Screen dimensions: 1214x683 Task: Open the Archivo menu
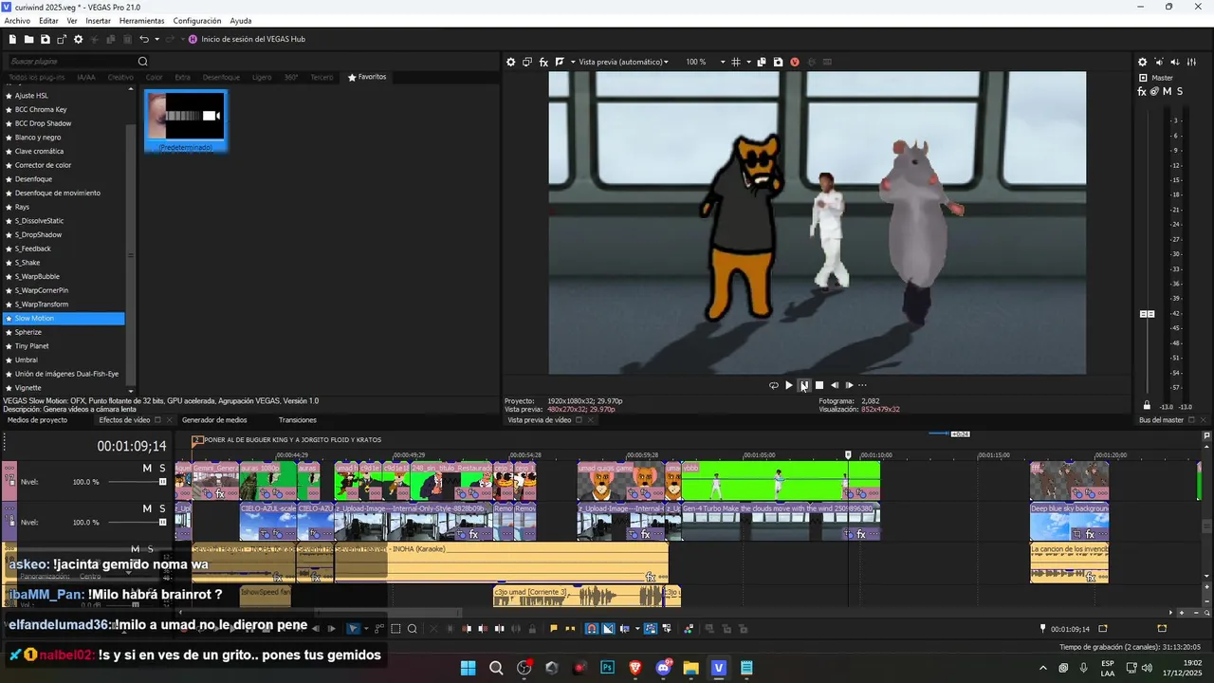point(17,21)
